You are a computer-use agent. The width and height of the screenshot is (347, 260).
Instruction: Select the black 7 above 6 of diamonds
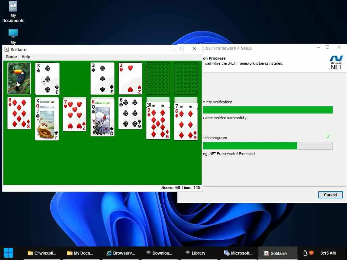coord(186,106)
